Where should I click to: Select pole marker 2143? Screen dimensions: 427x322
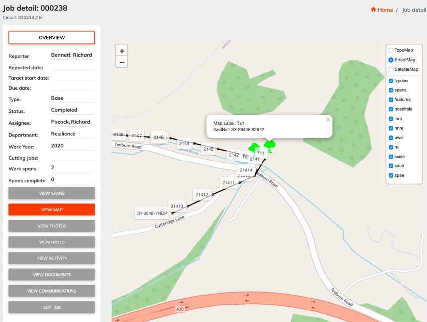(208, 149)
